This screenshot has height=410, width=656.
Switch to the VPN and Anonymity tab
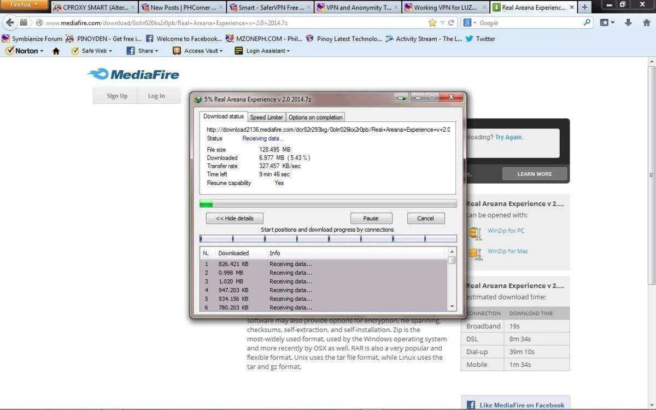pyautogui.click(x=356, y=8)
